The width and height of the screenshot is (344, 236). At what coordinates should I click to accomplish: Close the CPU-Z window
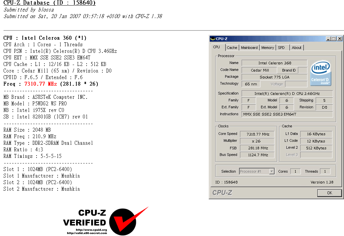(339, 39)
